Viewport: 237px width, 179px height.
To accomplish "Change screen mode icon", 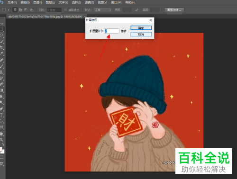I will point(1,163).
